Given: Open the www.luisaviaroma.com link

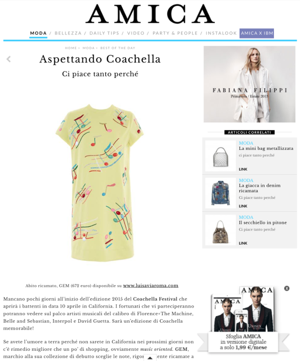Looking at the screenshot, I should coord(151,286).
